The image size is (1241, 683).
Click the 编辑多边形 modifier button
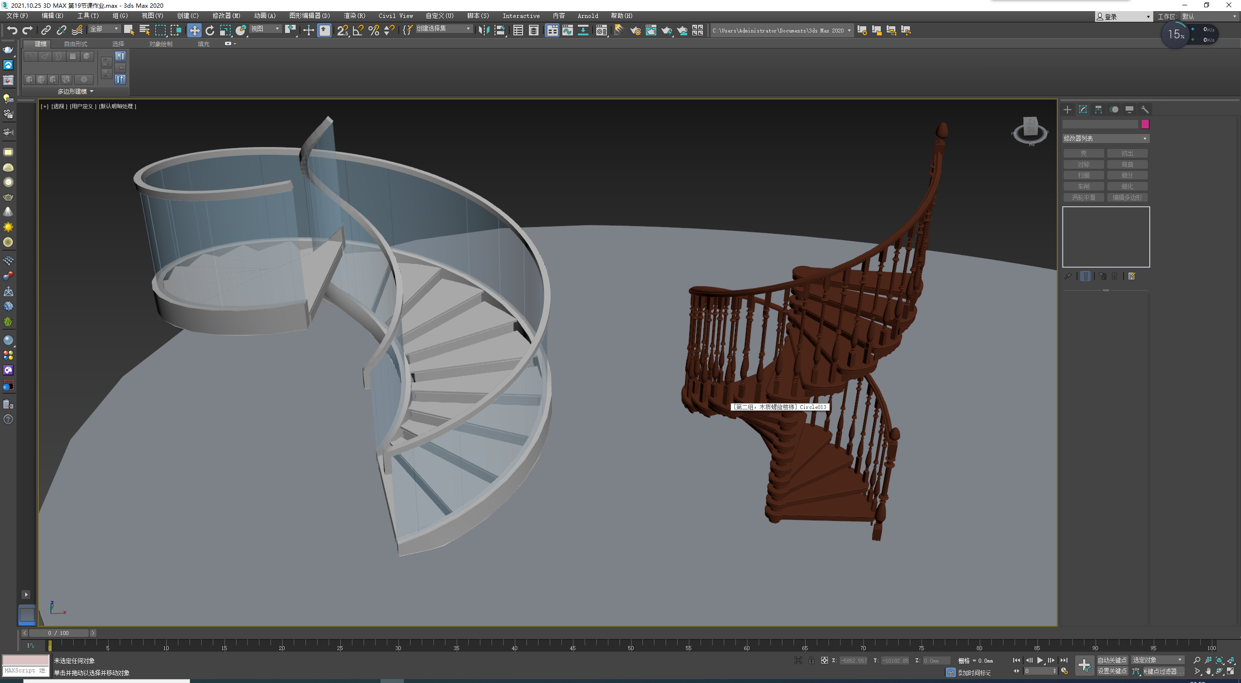pos(1127,197)
